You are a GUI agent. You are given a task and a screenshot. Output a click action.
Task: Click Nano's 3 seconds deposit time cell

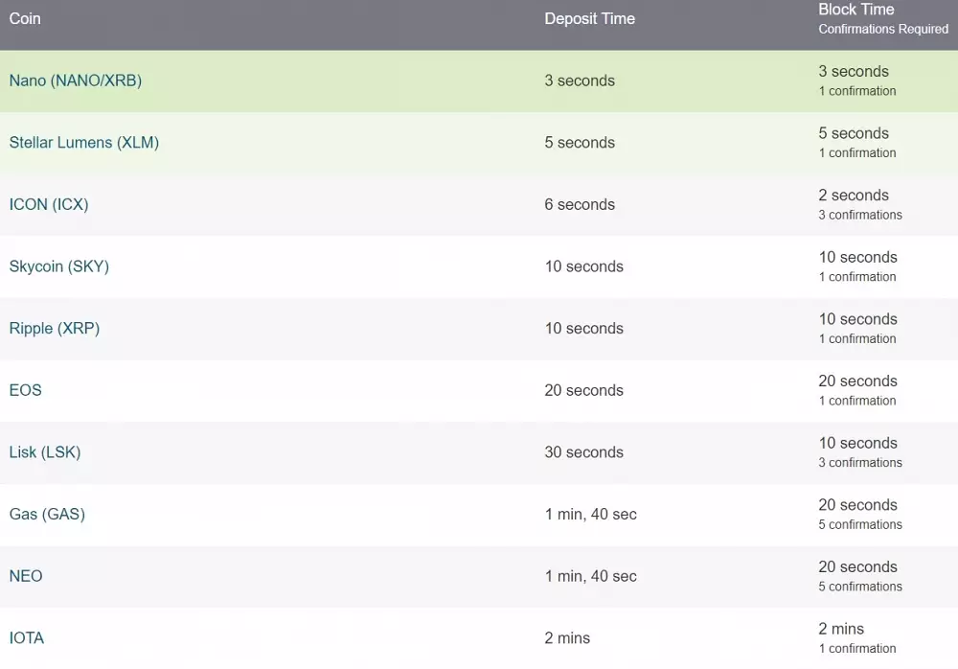[580, 81]
